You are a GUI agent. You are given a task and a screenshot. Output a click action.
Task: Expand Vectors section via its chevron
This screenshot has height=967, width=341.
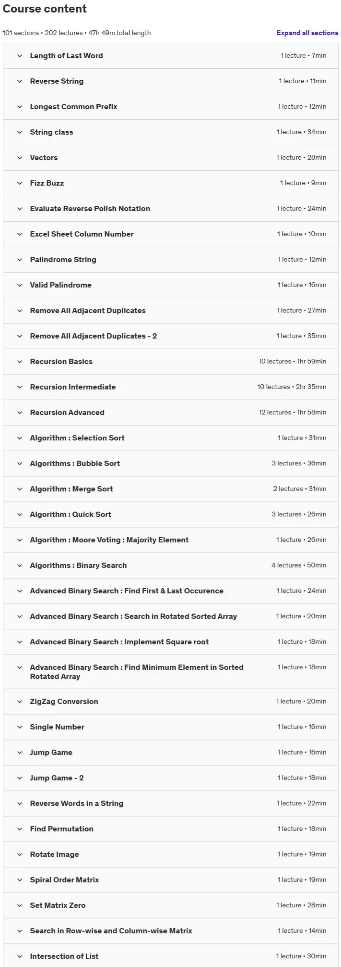(x=20, y=158)
